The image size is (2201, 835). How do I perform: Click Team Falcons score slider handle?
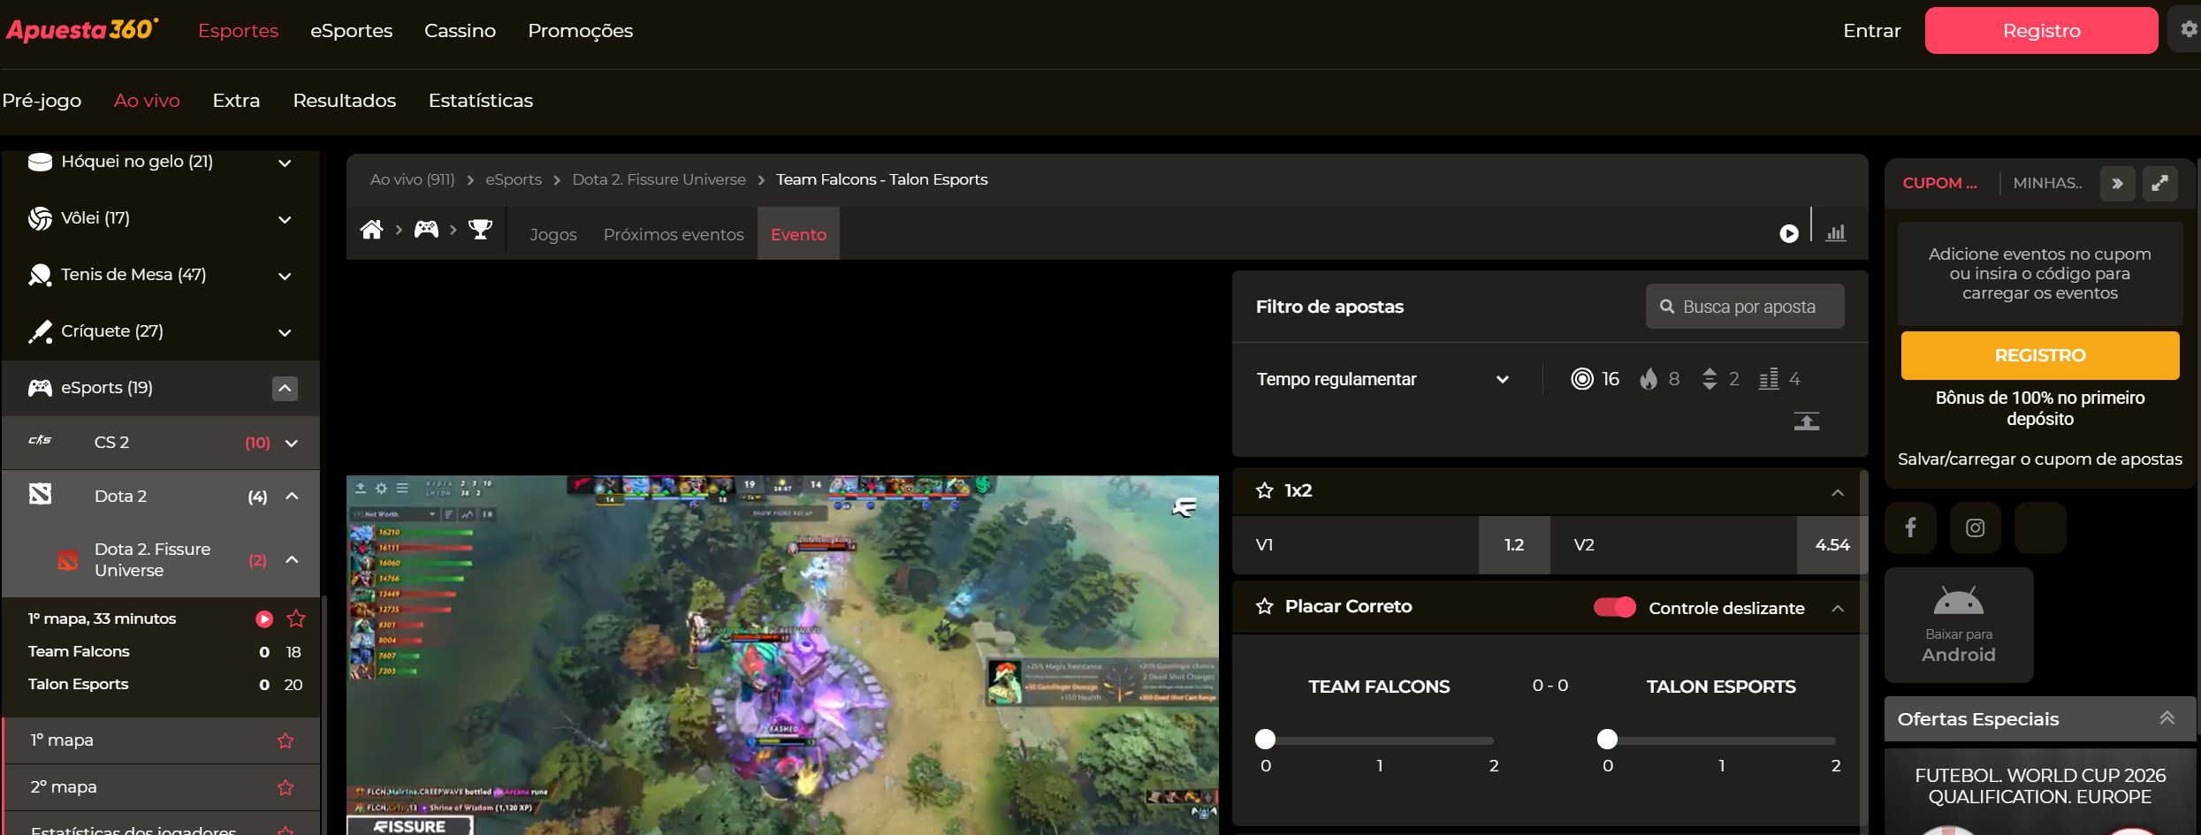pos(1265,739)
